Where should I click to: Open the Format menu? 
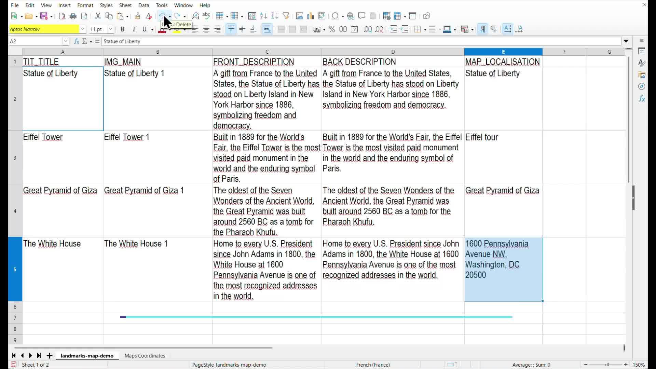click(x=85, y=5)
